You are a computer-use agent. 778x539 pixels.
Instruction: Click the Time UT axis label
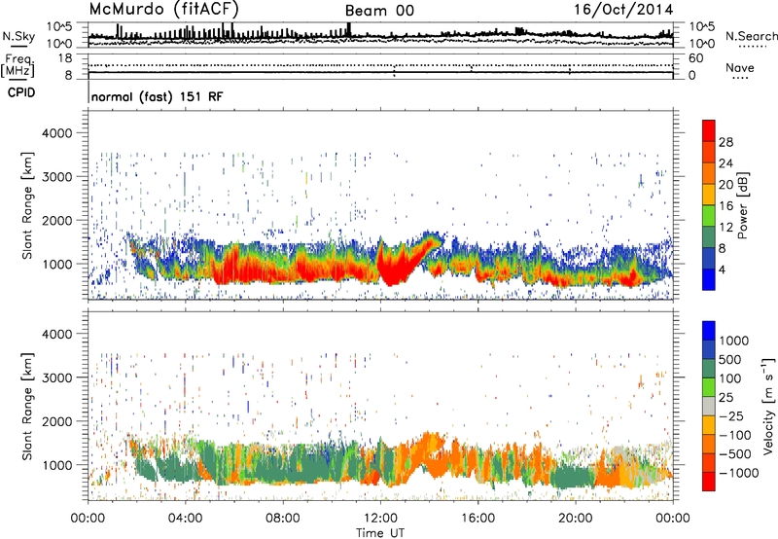click(x=380, y=533)
